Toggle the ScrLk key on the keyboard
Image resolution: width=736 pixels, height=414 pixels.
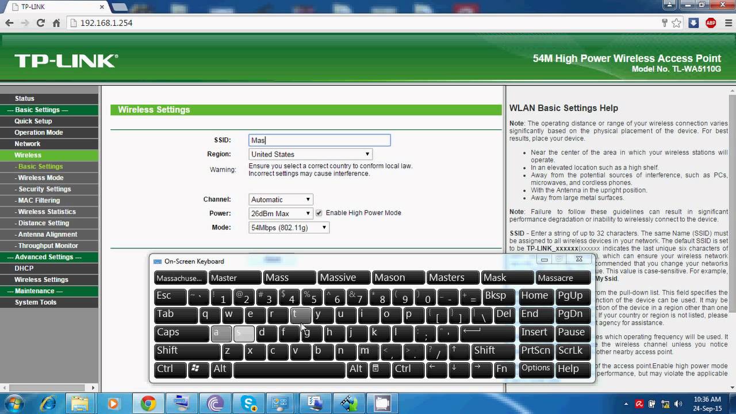tap(573, 351)
